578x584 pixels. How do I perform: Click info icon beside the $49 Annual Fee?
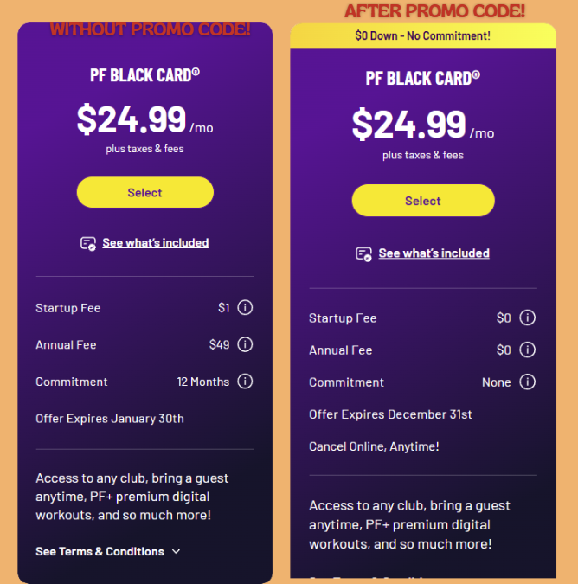point(245,344)
